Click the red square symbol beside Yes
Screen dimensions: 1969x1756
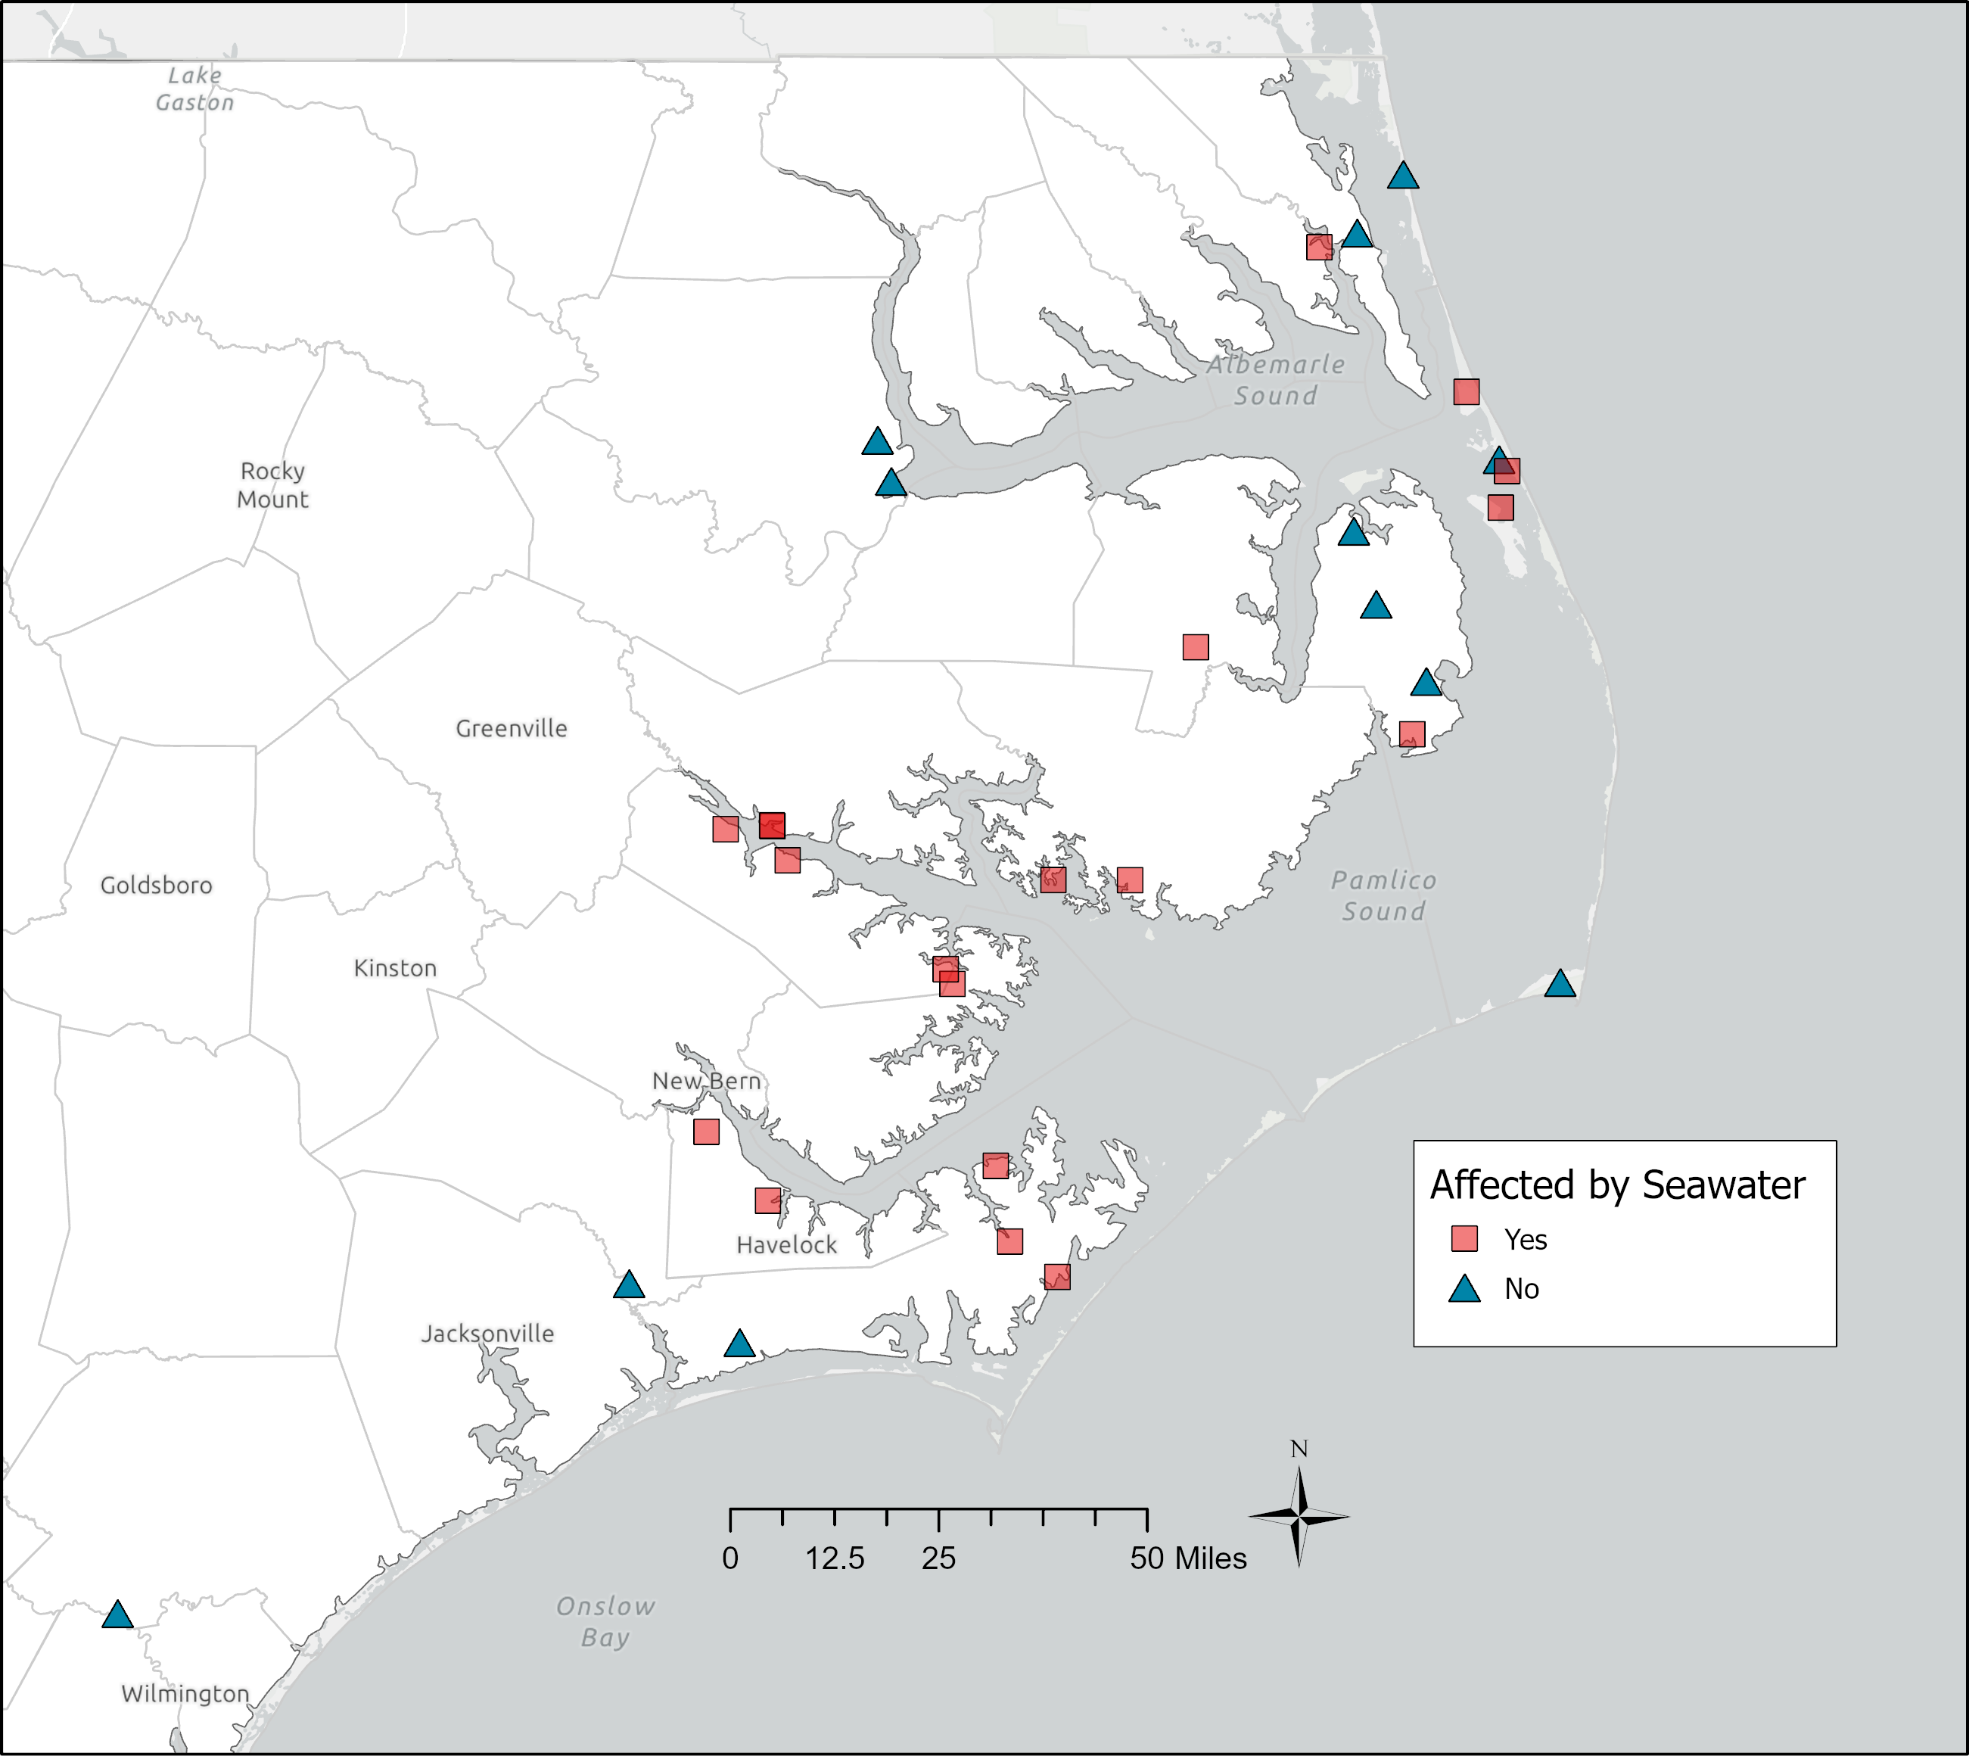pyautogui.click(x=1464, y=1239)
